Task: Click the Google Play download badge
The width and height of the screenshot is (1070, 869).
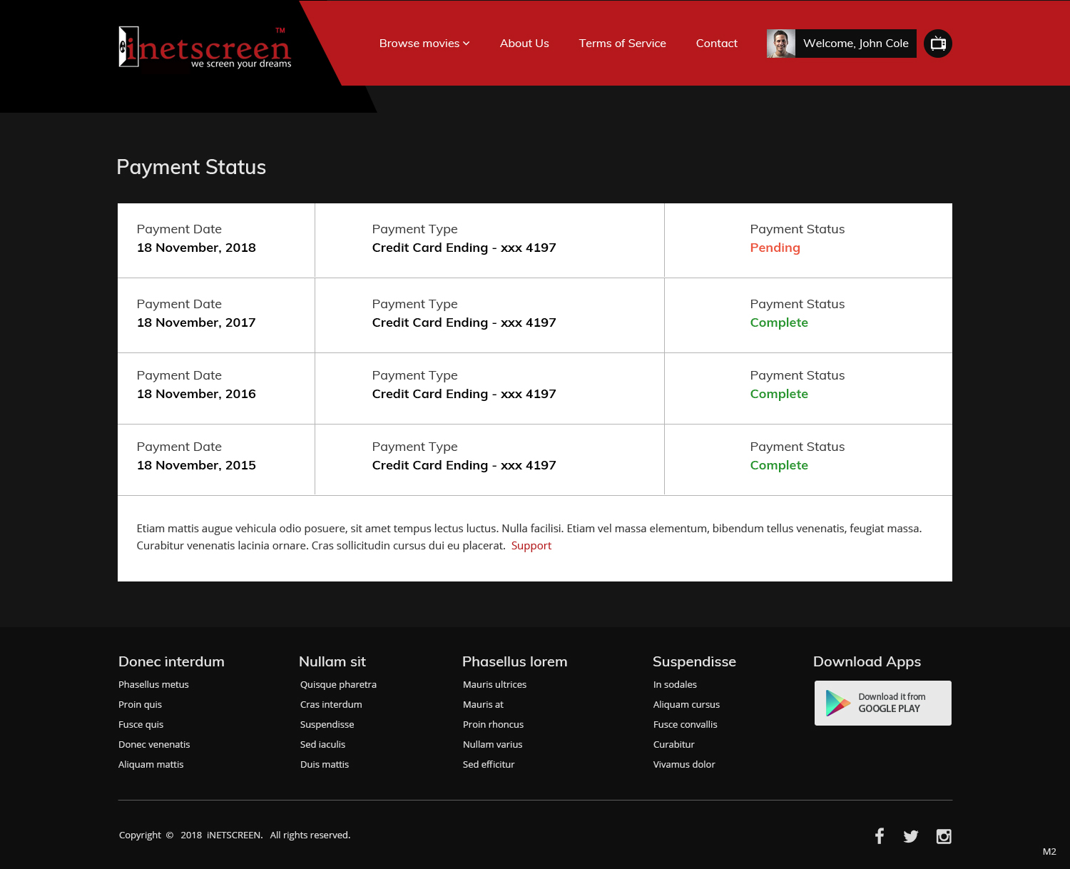Action: click(882, 703)
